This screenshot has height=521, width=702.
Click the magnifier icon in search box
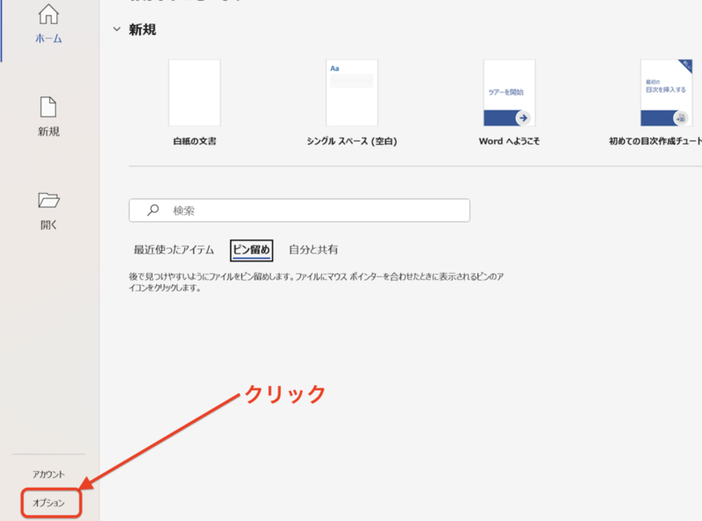[x=153, y=210]
